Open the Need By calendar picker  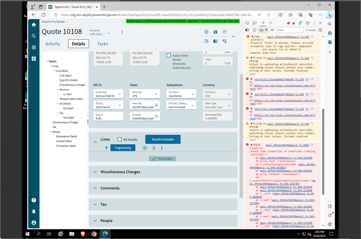click(156, 105)
